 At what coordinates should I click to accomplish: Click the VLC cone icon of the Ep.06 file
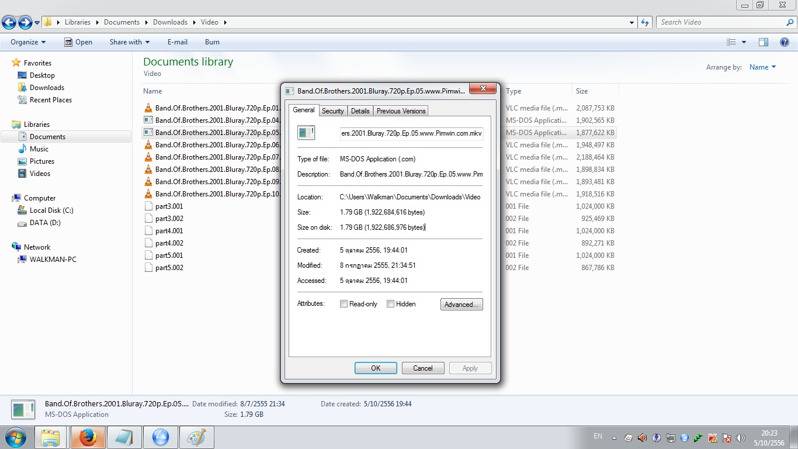pyautogui.click(x=148, y=145)
